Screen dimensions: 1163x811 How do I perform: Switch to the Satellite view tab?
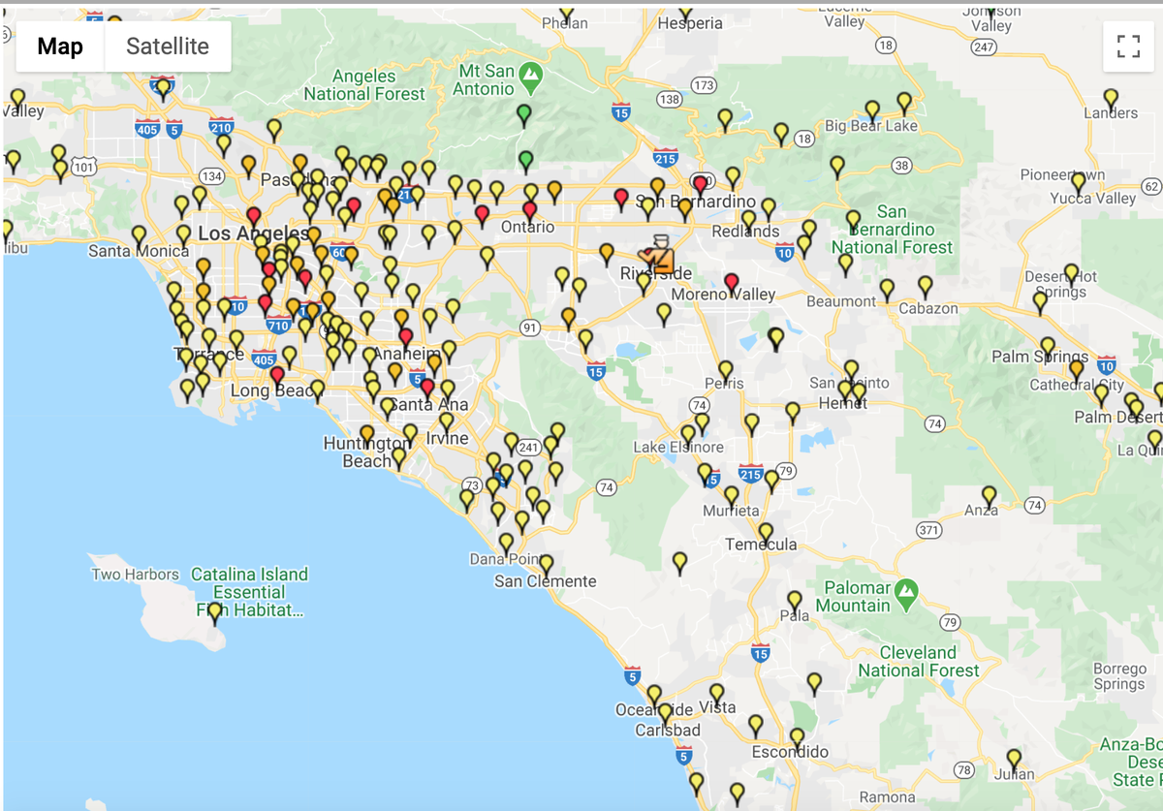point(168,46)
